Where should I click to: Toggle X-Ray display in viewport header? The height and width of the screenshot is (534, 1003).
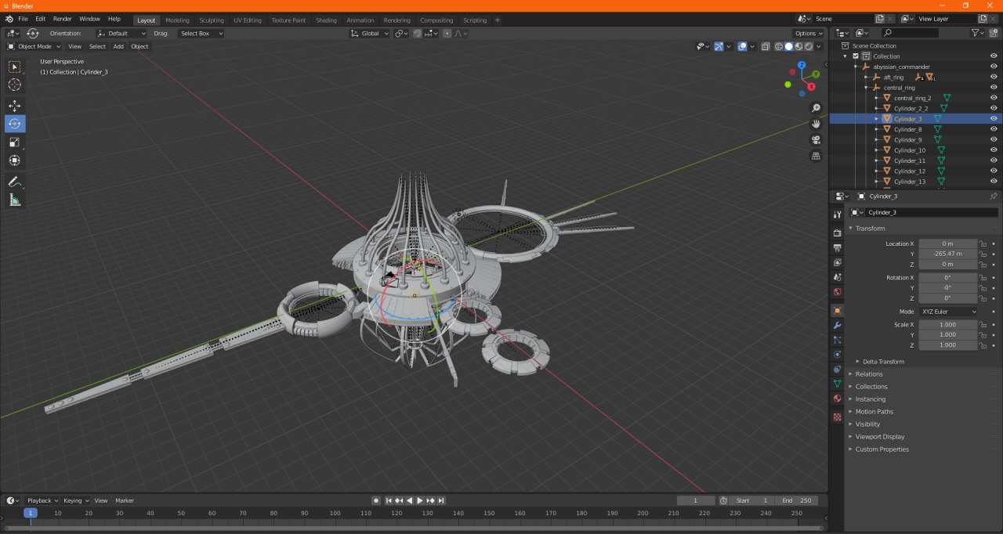click(766, 46)
